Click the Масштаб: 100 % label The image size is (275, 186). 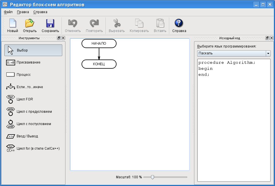coord(129,177)
